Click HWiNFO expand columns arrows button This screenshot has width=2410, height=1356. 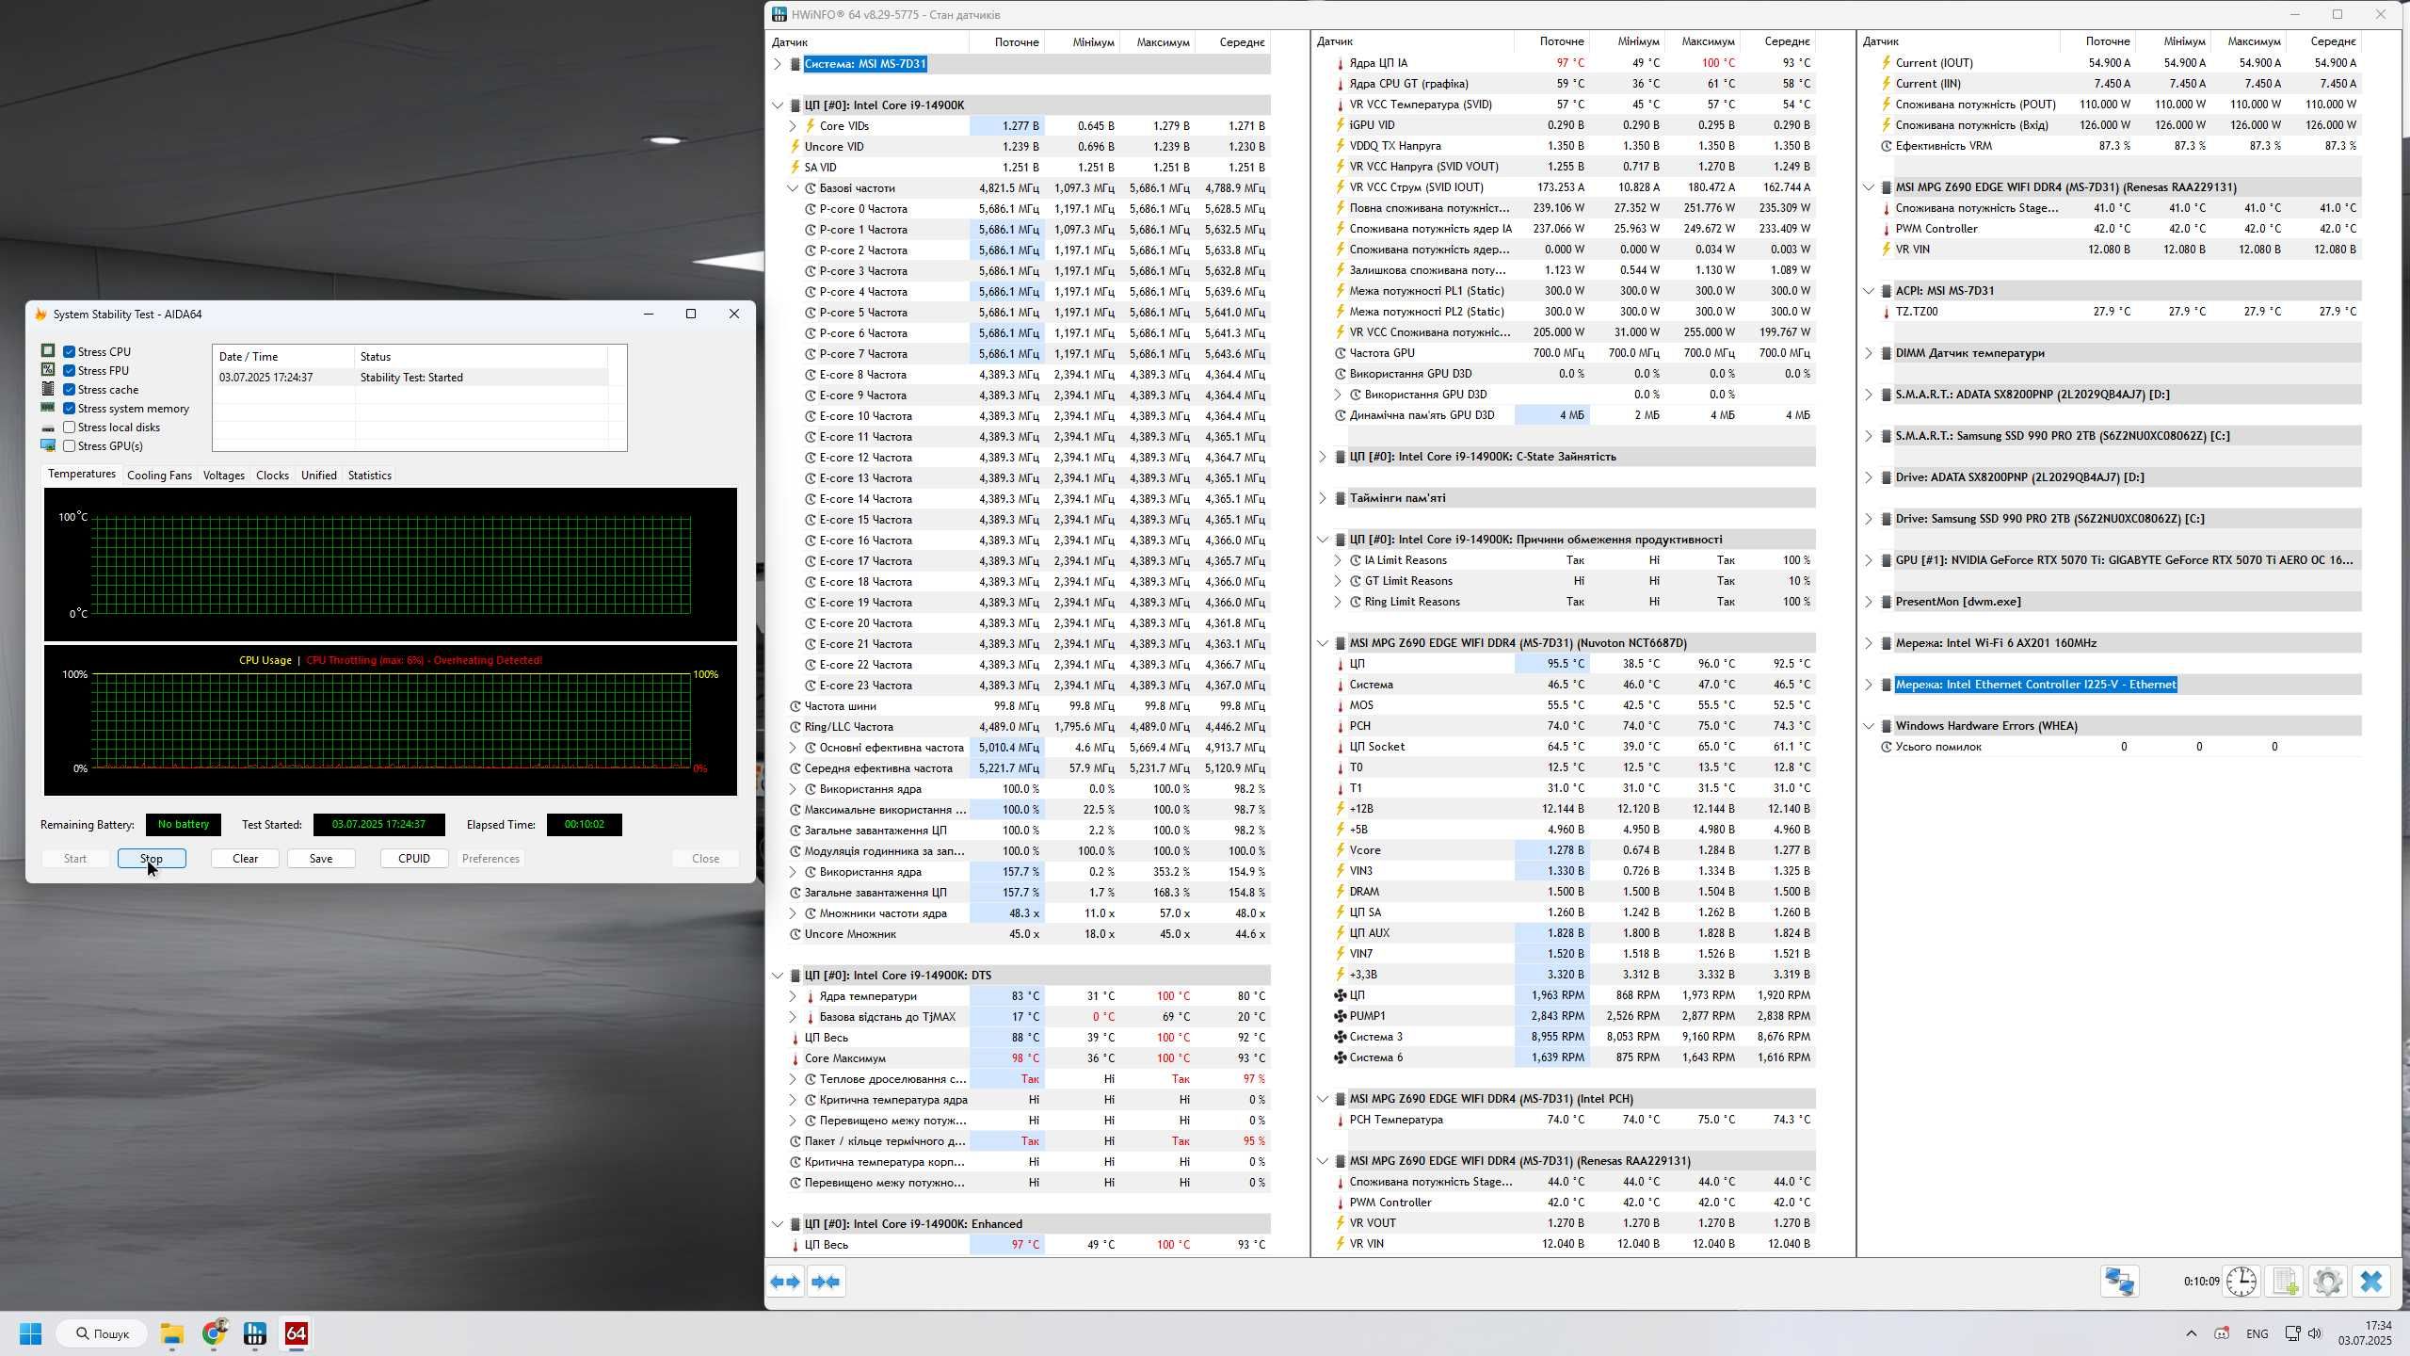pos(786,1282)
